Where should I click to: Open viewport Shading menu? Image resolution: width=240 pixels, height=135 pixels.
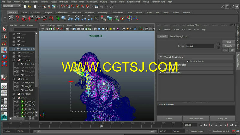click(x=51, y=25)
